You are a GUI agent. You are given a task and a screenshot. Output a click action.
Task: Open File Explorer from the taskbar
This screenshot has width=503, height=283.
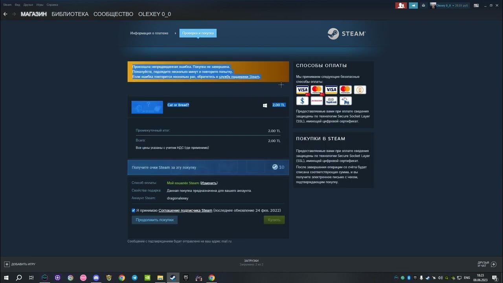160,278
